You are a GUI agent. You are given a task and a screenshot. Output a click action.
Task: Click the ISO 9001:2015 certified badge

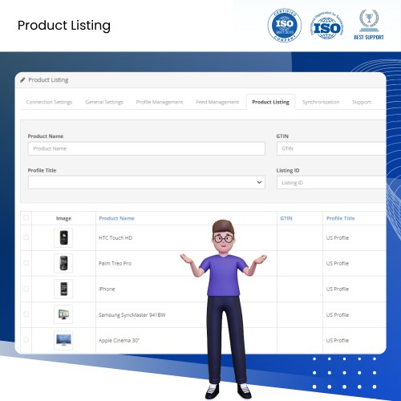pyautogui.click(x=285, y=26)
